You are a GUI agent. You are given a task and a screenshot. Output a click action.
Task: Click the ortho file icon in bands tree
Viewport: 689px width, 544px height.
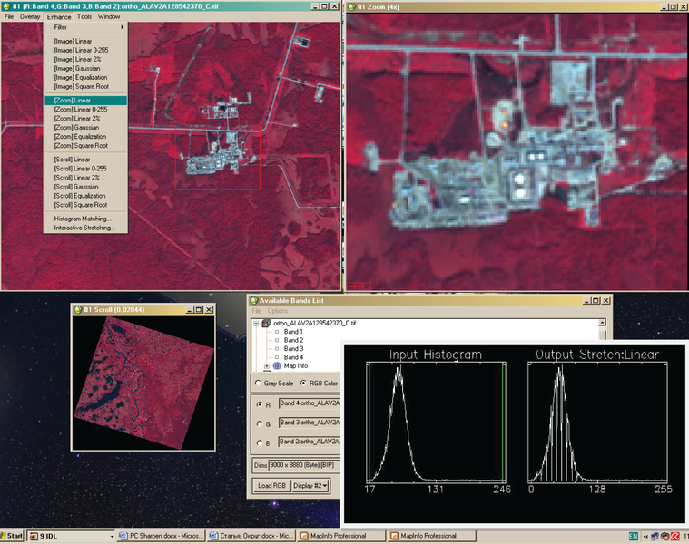point(265,323)
